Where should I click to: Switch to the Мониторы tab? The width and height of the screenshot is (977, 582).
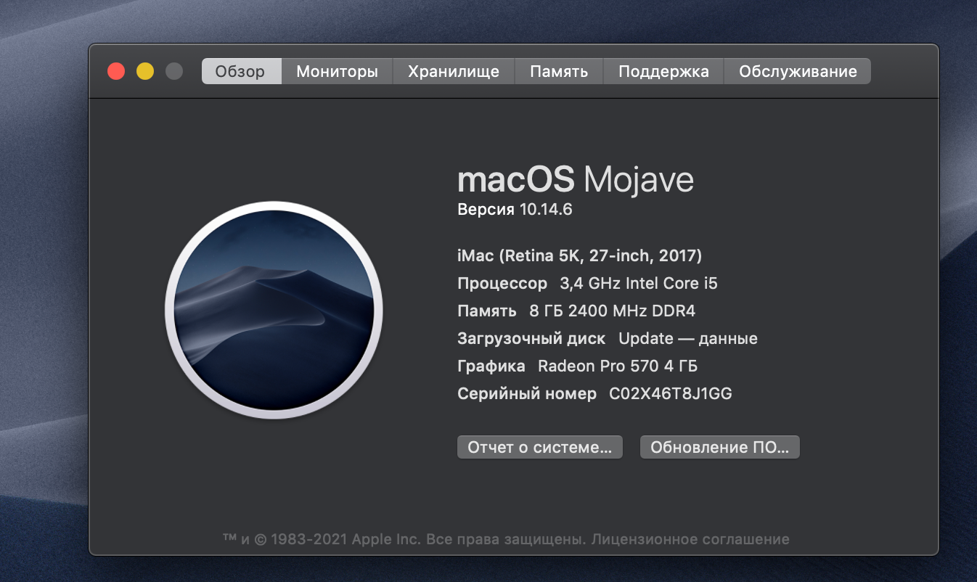coord(337,71)
